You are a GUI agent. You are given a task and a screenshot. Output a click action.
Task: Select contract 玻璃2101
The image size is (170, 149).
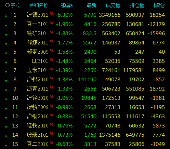click(37, 135)
